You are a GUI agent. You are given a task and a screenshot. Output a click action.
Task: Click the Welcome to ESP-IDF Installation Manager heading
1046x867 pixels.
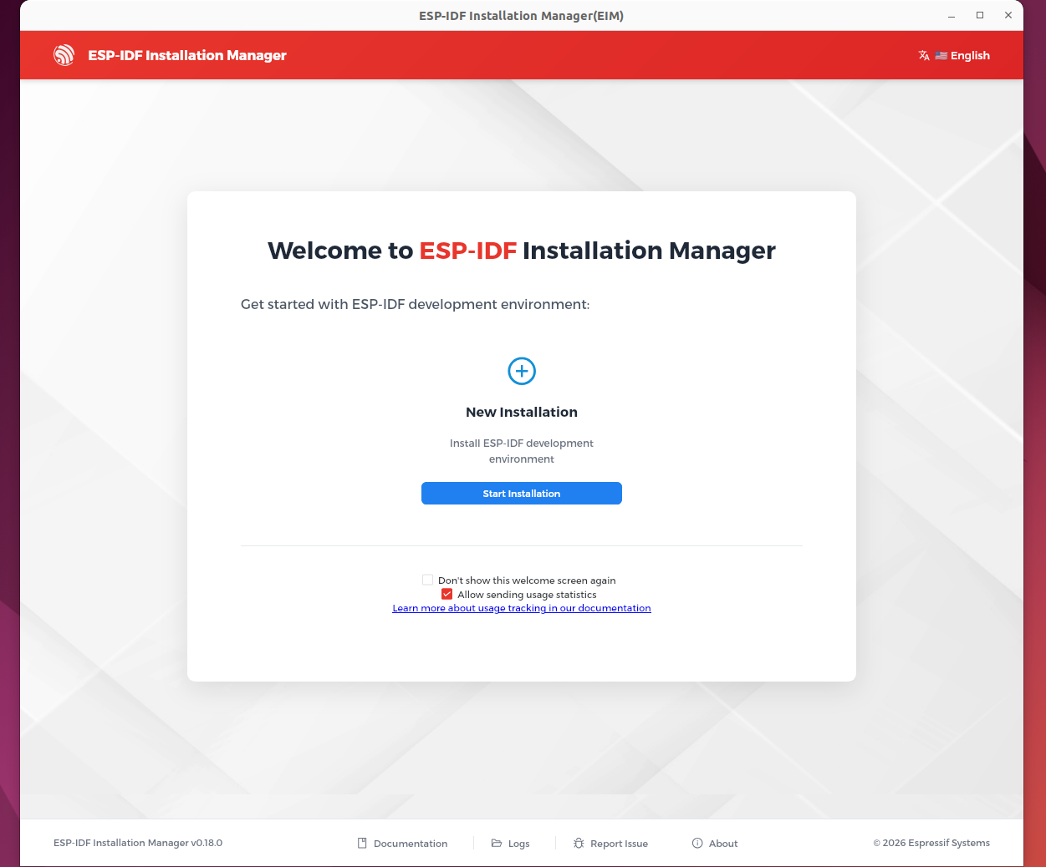point(522,251)
